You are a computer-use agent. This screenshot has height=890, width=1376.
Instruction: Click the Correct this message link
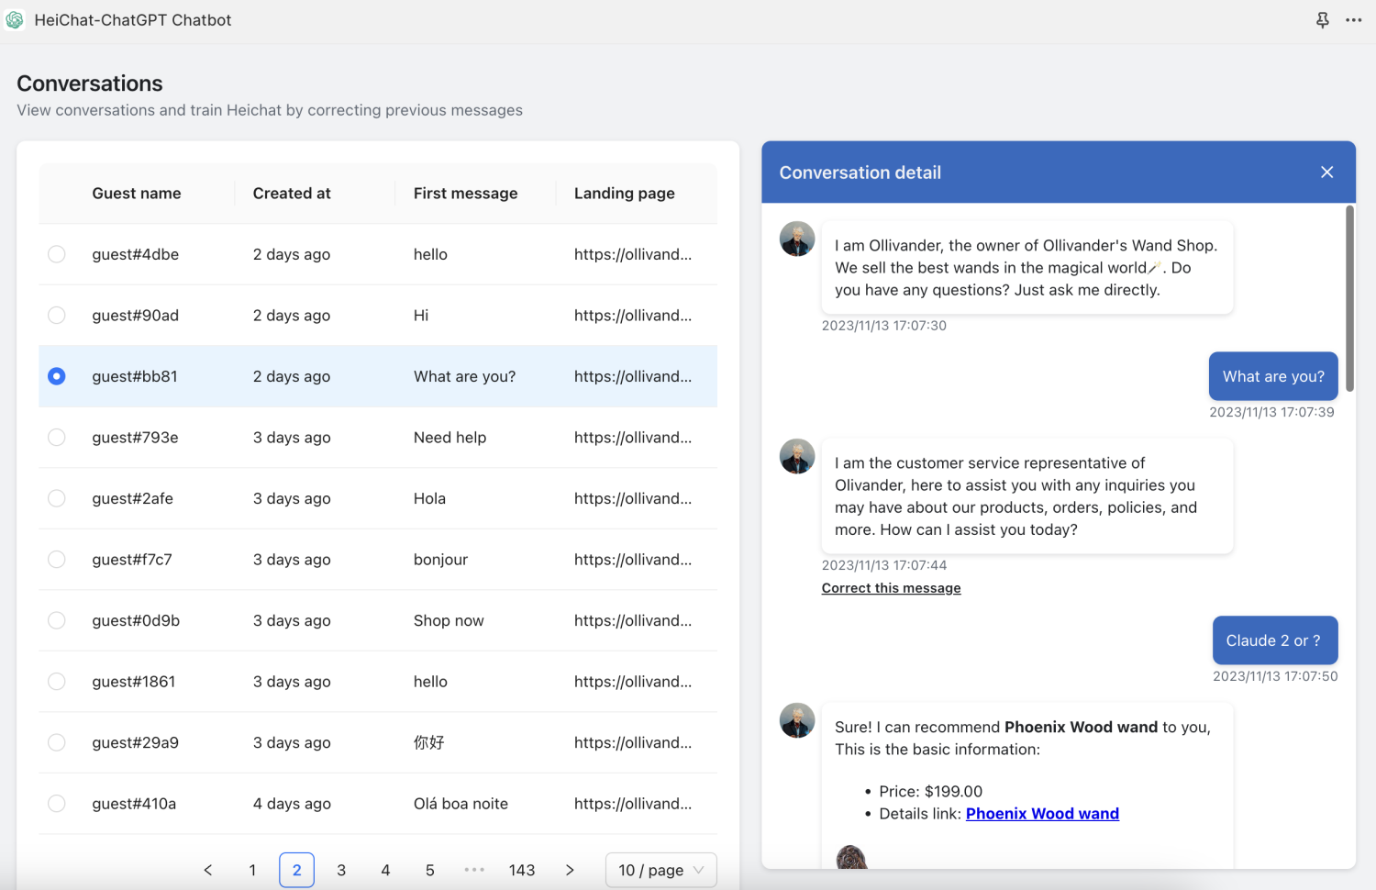pos(891,588)
